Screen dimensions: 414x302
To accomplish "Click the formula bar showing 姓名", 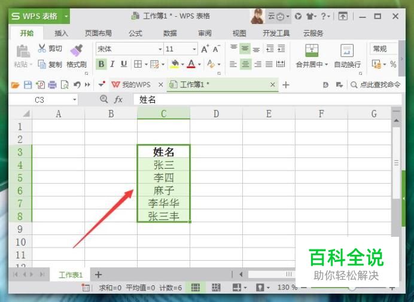I will [x=267, y=100].
